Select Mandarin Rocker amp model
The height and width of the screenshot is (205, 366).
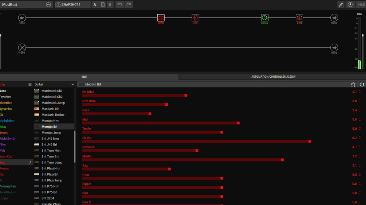[54, 115]
